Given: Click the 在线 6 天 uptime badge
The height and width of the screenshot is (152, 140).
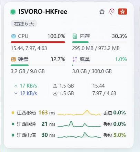Looking at the screenshot, I should click(x=24, y=24).
